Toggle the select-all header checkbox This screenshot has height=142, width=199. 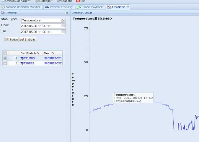(5, 53)
